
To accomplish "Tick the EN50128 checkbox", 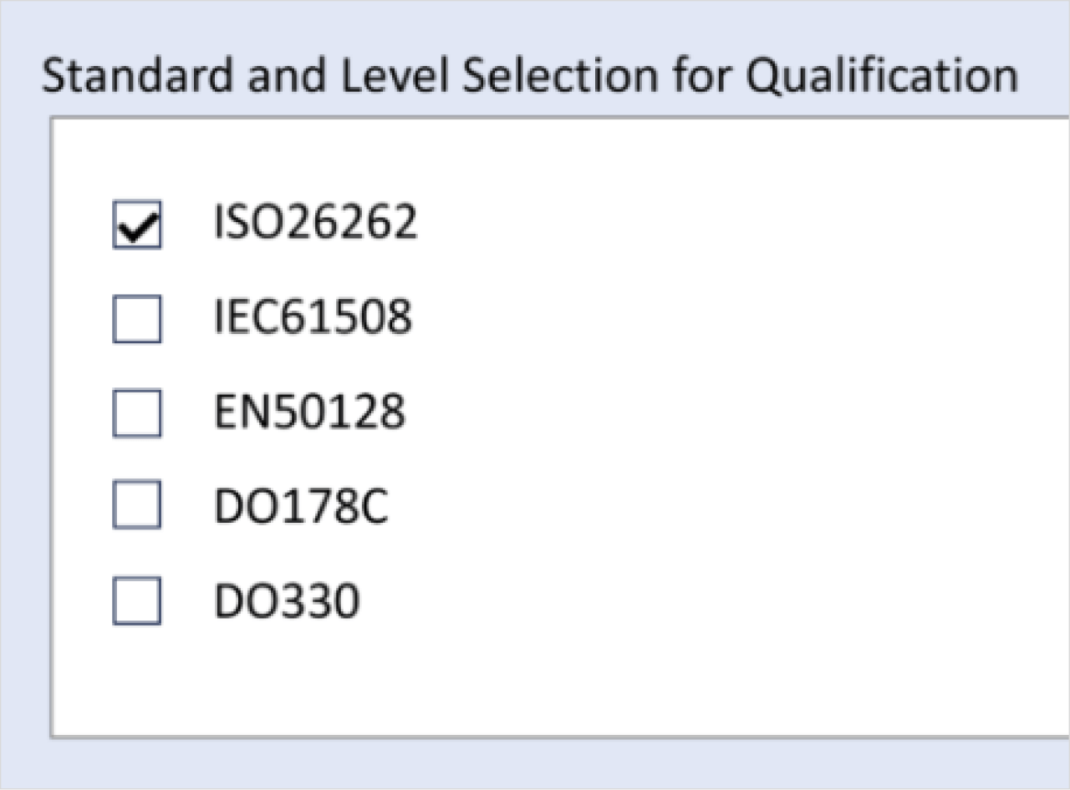I will pyautogui.click(x=137, y=413).
